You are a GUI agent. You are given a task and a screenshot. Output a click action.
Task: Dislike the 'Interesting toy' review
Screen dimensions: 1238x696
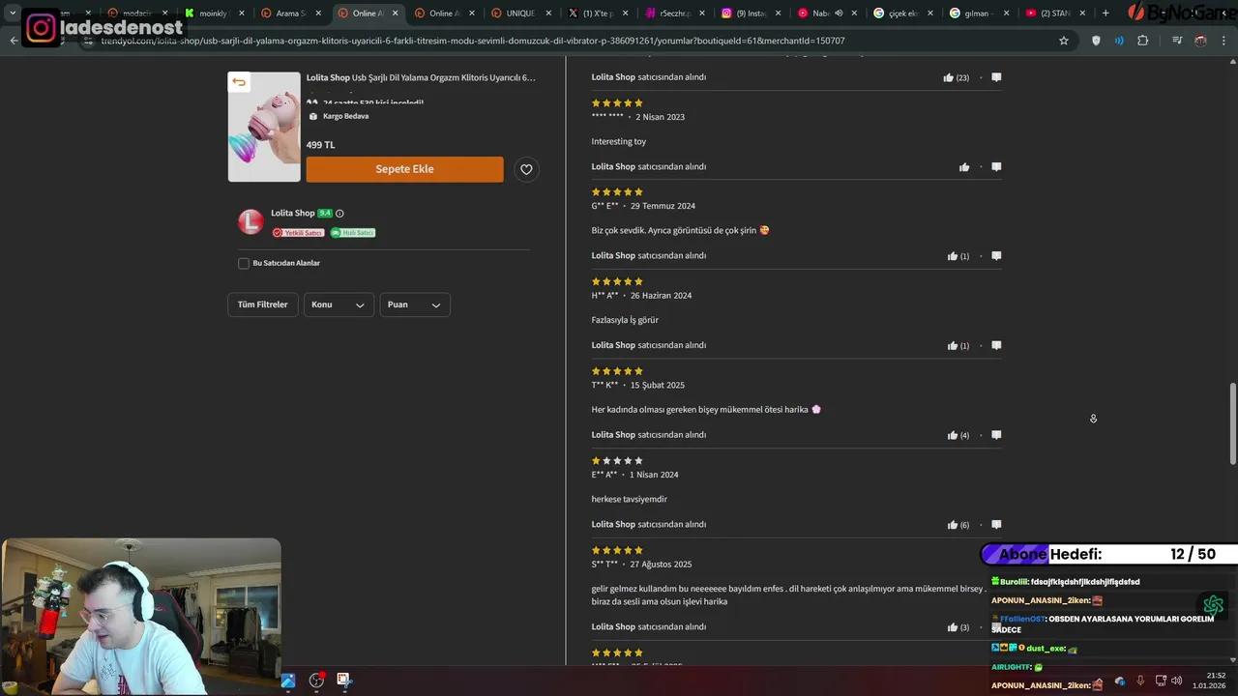click(x=996, y=166)
